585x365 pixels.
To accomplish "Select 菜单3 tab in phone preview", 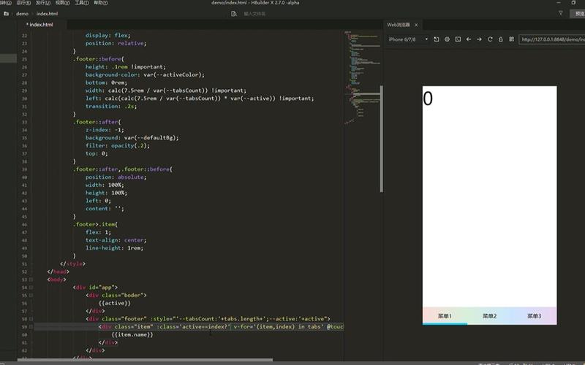I will click(535, 316).
